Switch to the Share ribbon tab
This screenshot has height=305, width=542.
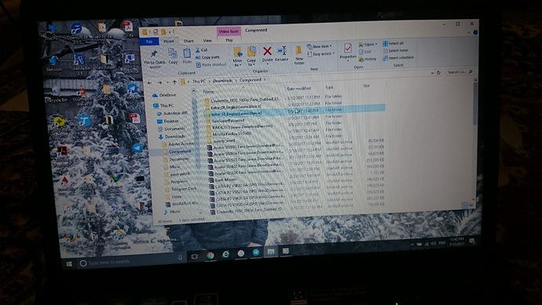pos(189,41)
